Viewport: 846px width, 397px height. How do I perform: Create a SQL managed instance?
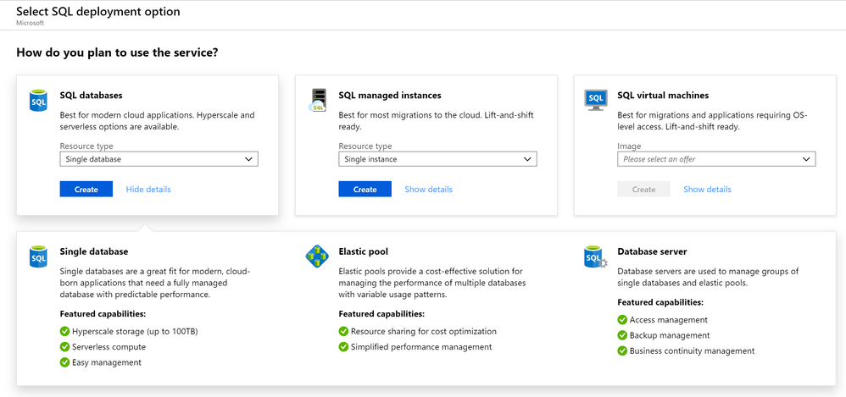coord(365,190)
